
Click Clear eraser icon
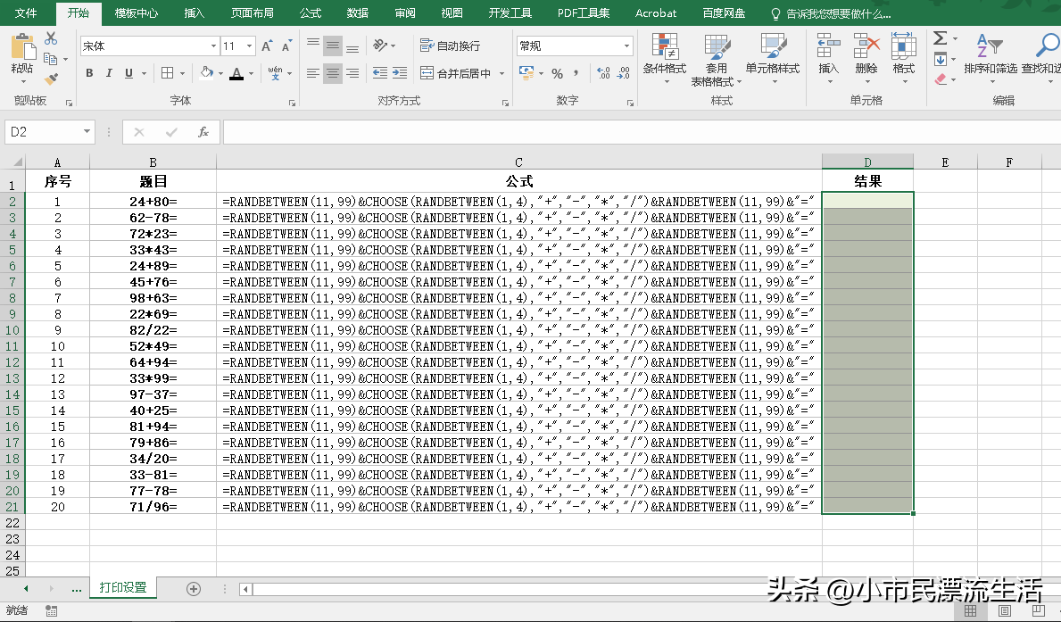click(x=941, y=79)
